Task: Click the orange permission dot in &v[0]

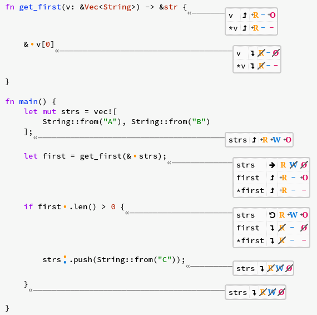Action: tap(32, 44)
